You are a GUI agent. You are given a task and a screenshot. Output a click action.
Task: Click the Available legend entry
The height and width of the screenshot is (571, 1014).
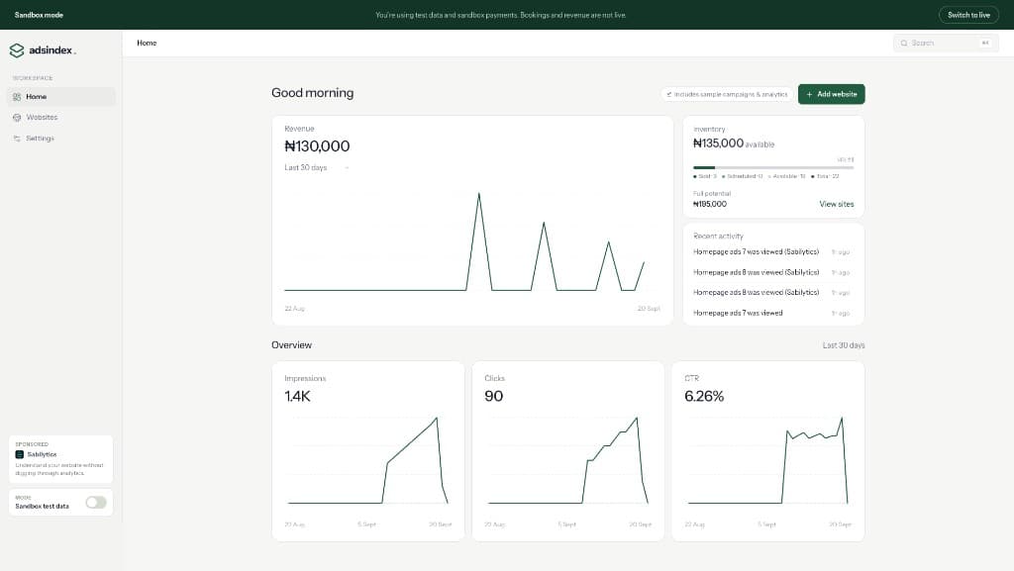[787, 176]
